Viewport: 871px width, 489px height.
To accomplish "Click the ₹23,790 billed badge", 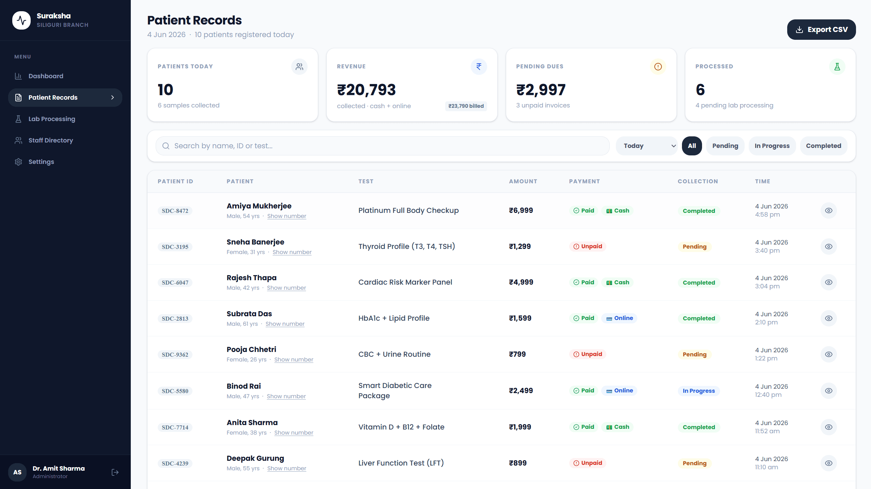I will point(466,106).
